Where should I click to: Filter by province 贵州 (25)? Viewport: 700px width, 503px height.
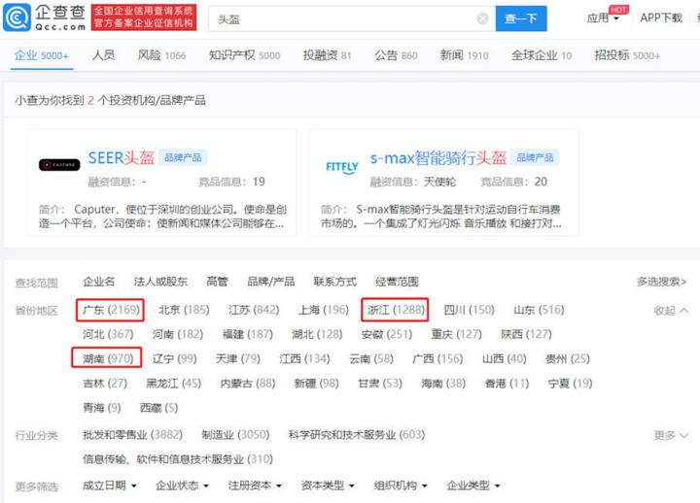coord(568,359)
